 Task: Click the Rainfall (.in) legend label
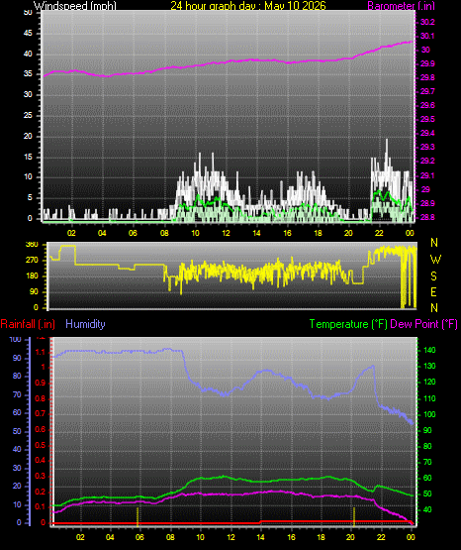[28, 324]
